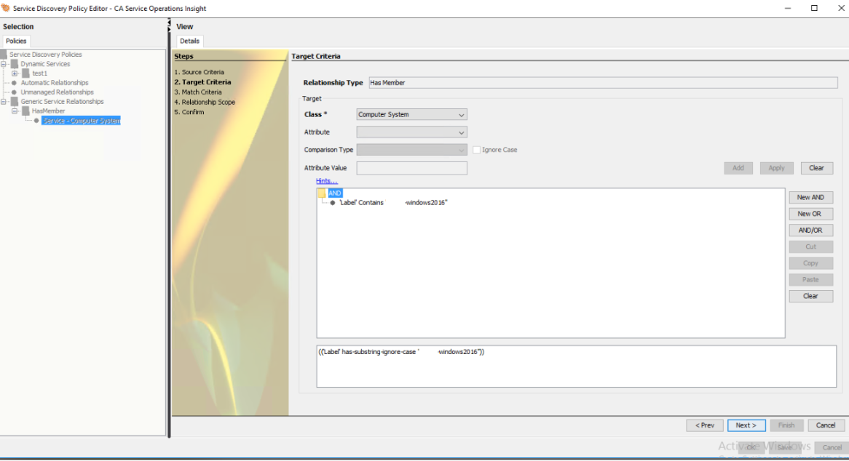849x461 pixels.
Task: Click the test1 folder icon
Action: tap(25, 73)
